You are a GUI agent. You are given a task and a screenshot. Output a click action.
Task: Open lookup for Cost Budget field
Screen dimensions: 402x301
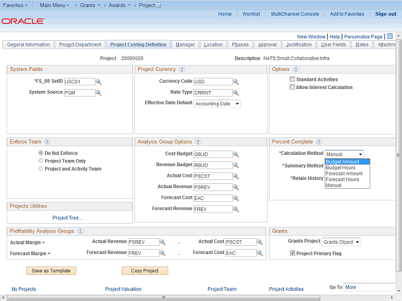point(236,154)
